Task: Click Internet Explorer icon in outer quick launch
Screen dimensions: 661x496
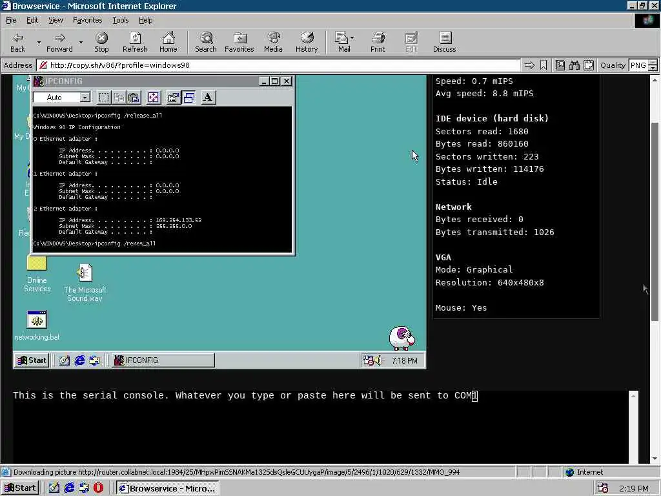Action: coord(69,488)
